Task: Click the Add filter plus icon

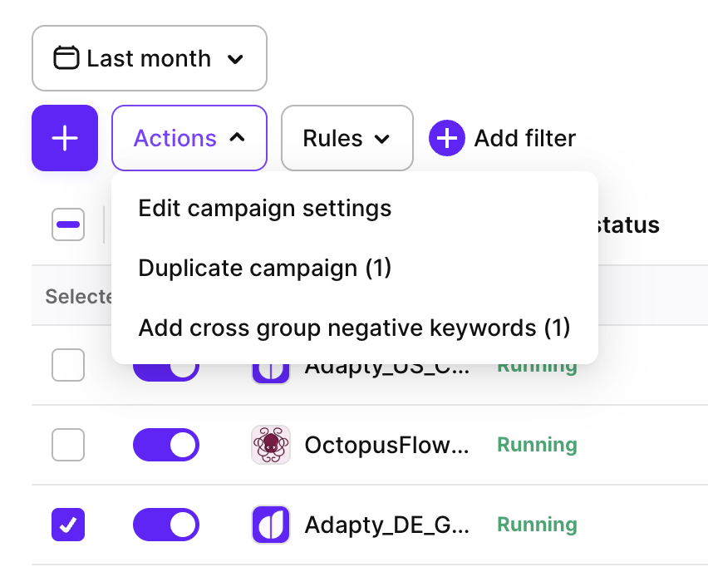Action: [x=447, y=138]
